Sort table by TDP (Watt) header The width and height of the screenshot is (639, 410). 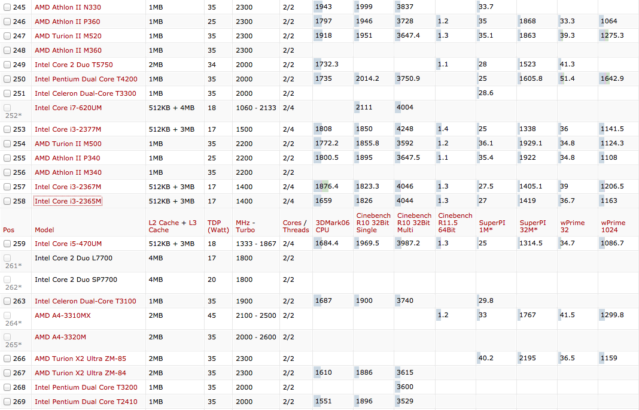click(218, 226)
